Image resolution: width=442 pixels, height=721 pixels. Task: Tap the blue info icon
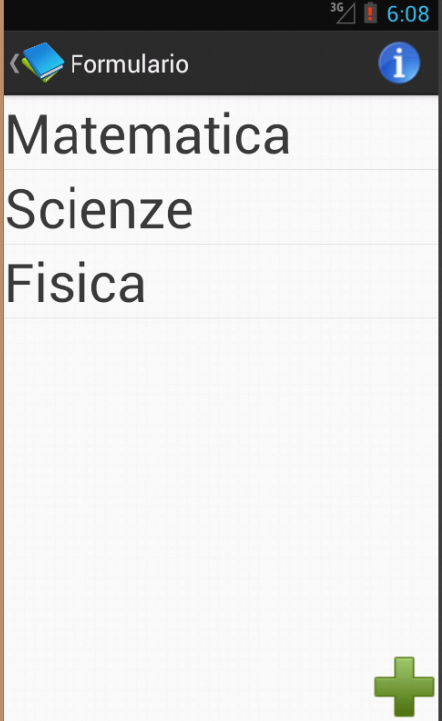pyautogui.click(x=399, y=63)
